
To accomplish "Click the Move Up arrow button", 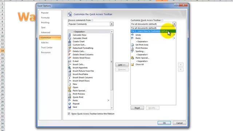I will pyautogui.click(x=181, y=65).
